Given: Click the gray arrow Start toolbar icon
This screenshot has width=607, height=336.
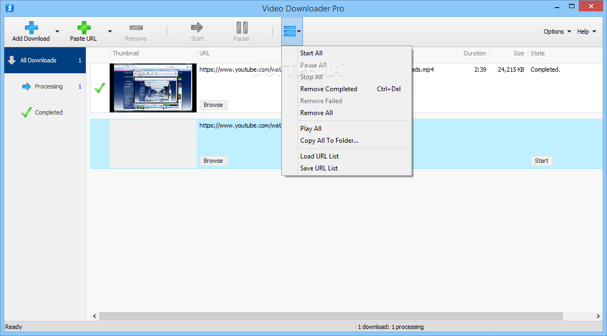Looking at the screenshot, I should tap(197, 27).
